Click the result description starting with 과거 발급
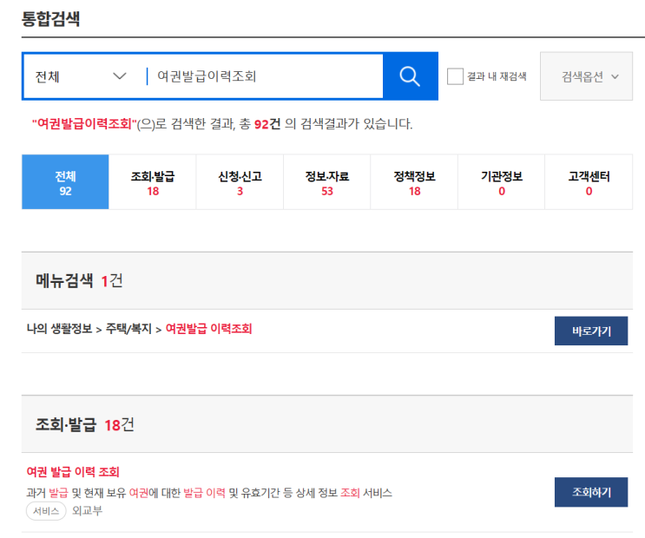This screenshot has height=538, width=645. click(209, 493)
